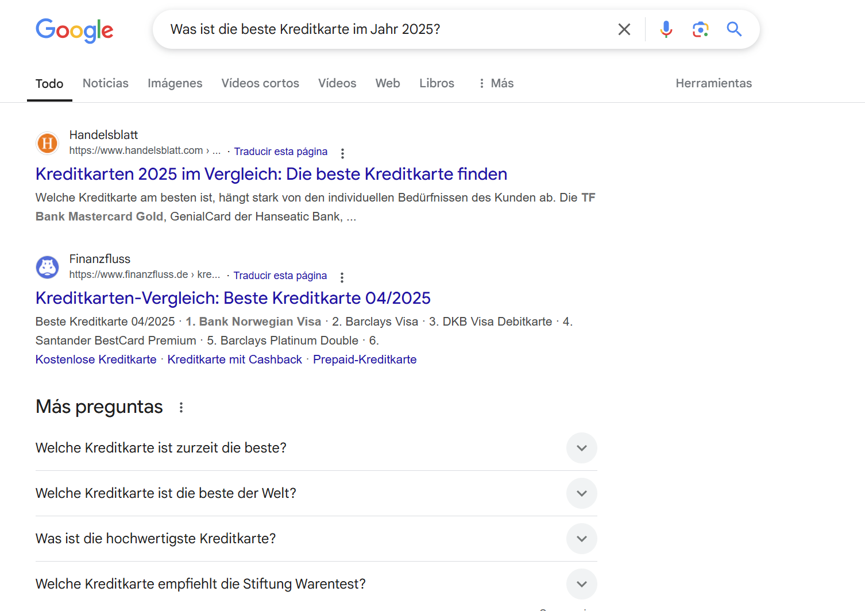Translate the Handelsblatt page
Viewport: 865px width, 611px height.
point(281,152)
